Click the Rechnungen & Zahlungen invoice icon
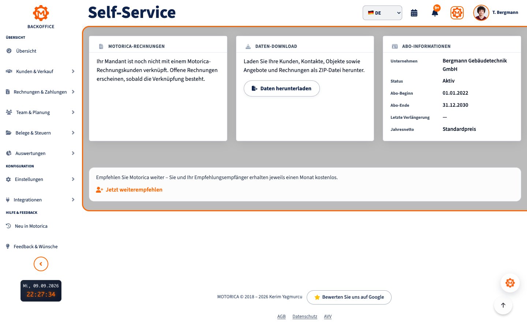The image size is (527, 329). 8,92
